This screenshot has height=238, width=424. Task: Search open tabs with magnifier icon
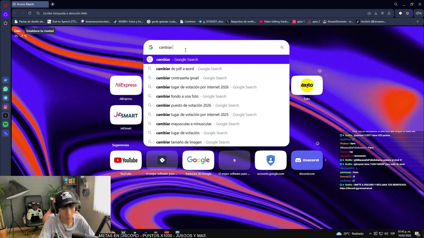point(396,4)
